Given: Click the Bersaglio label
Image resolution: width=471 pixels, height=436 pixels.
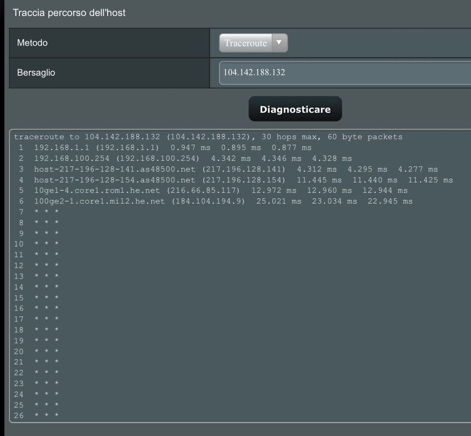Looking at the screenshot, I should click(x=36, y=73).
